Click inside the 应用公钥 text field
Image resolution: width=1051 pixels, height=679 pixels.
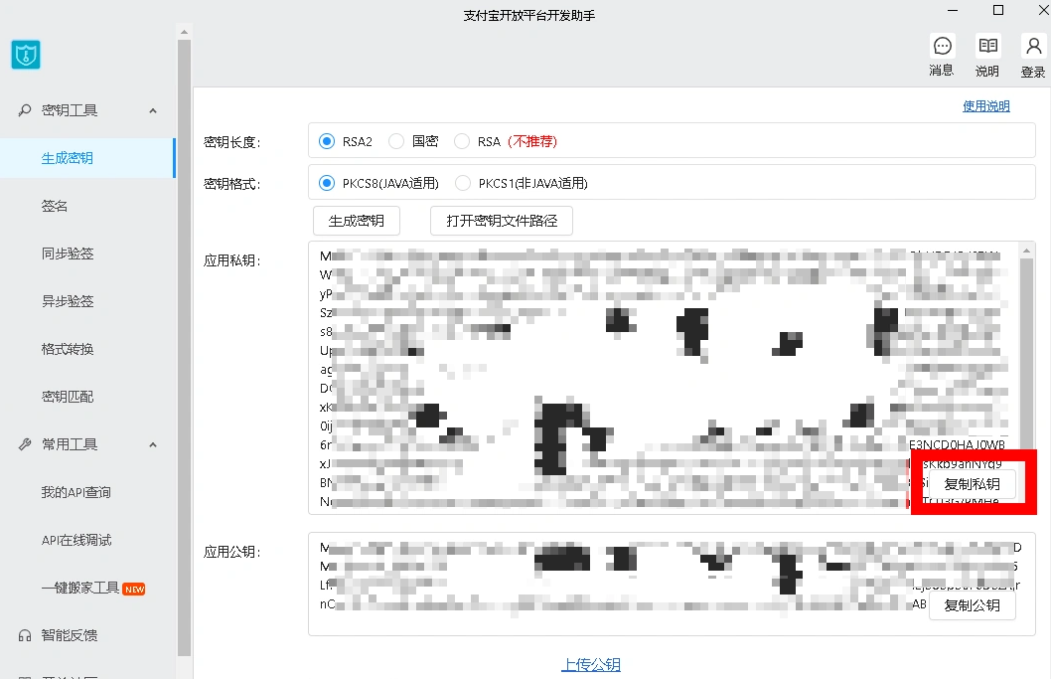[616, 616]
